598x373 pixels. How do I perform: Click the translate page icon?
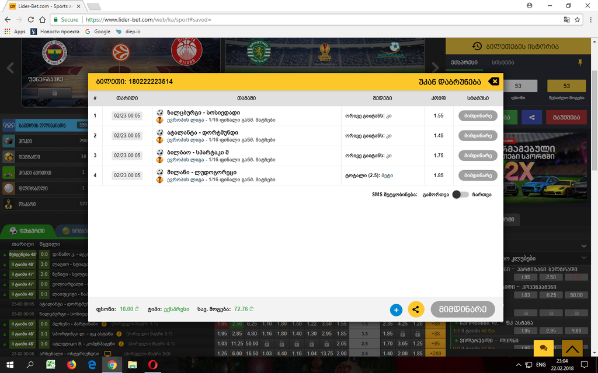(x=566, y=19)
